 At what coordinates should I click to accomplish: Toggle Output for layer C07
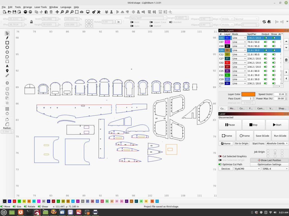[x=265, y=42]
